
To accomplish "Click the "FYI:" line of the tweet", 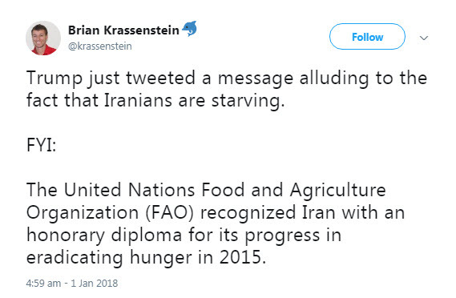I will coord(42,145).
